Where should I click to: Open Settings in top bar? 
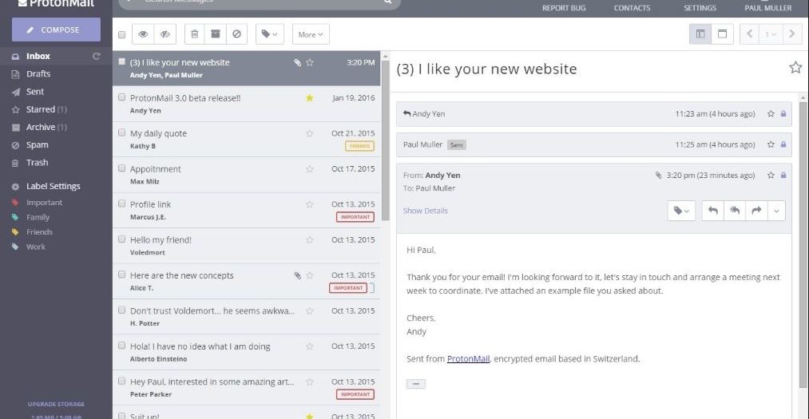(700, 8)
